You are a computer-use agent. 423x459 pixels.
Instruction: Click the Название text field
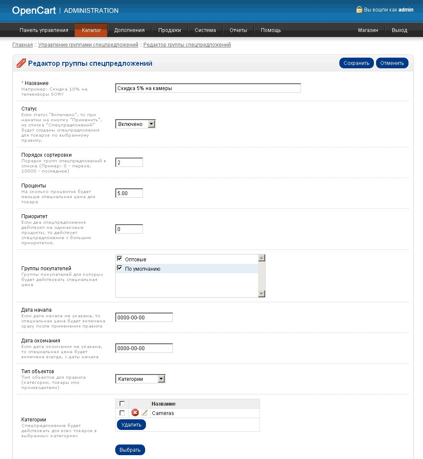pyautogui.click(x=208, y=88)
